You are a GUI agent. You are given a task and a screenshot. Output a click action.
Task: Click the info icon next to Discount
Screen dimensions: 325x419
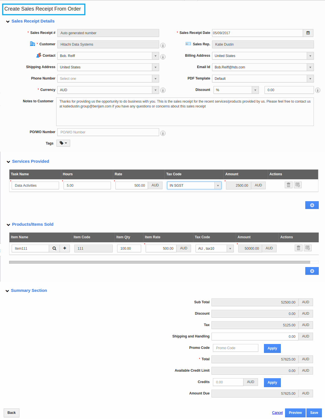318,90
